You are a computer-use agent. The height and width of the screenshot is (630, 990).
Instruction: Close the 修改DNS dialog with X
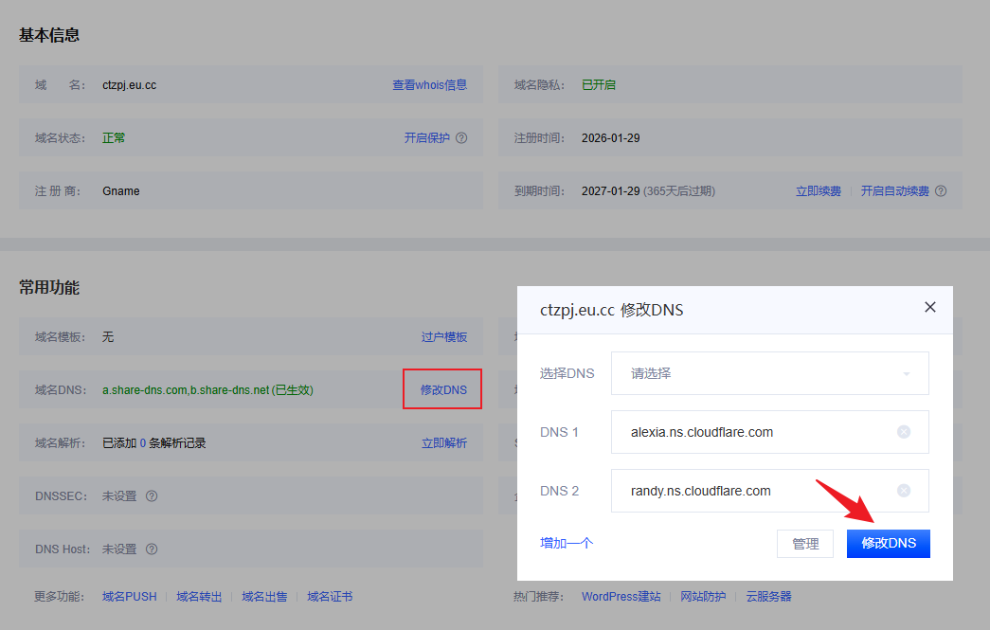pos(929,307)
